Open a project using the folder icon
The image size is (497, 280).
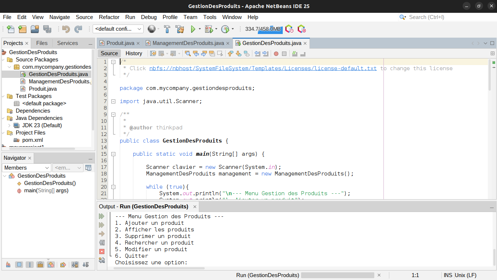coord(35,29)
